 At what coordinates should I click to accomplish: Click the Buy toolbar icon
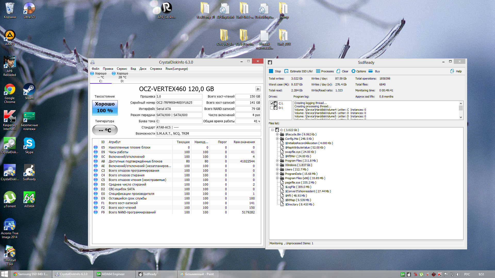[x=370, y=71]
